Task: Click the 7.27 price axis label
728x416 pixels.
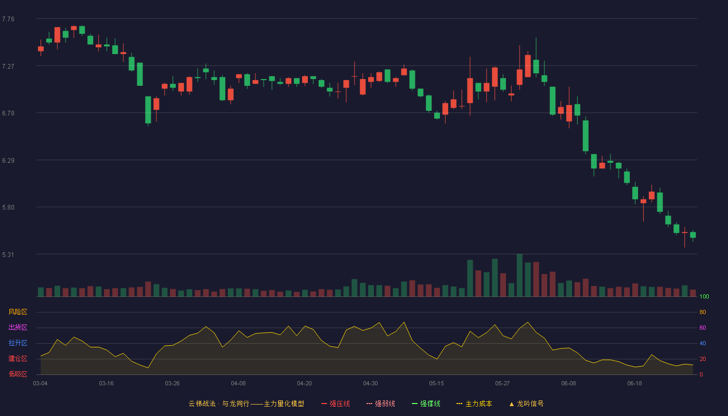Action: click(x=8, y=67)
